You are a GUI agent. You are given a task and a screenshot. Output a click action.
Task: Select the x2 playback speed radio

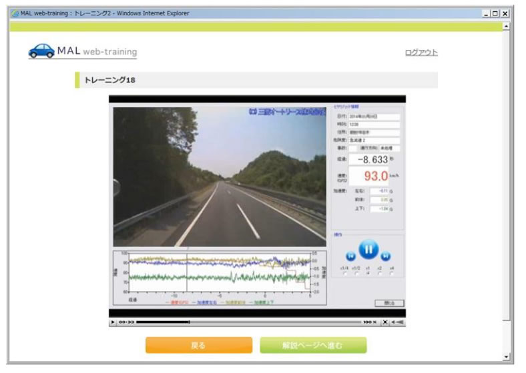[x=379, y=274]
